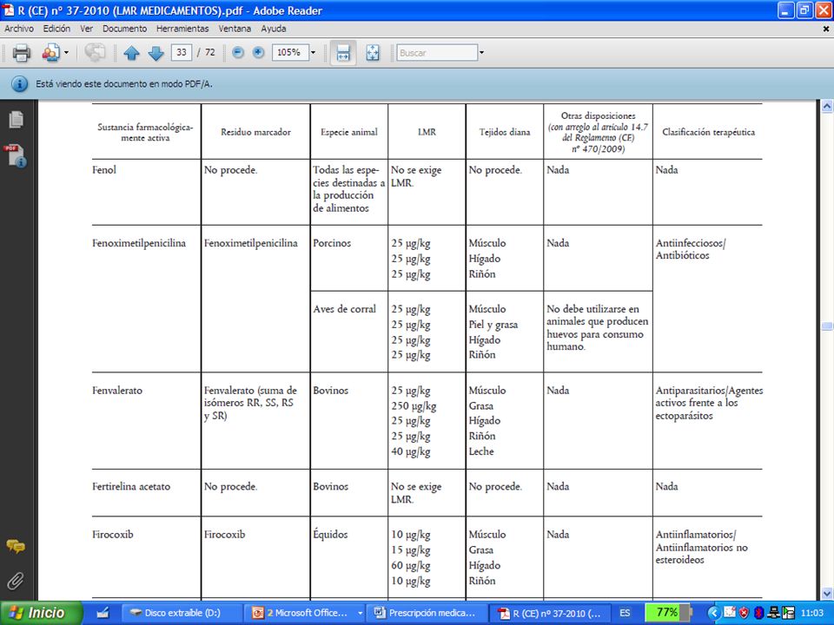Click the vertical scrollbar thumb

coord(826,326)
